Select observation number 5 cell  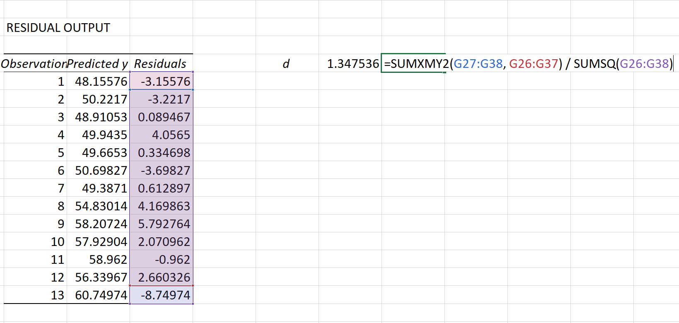pos(35,152)
